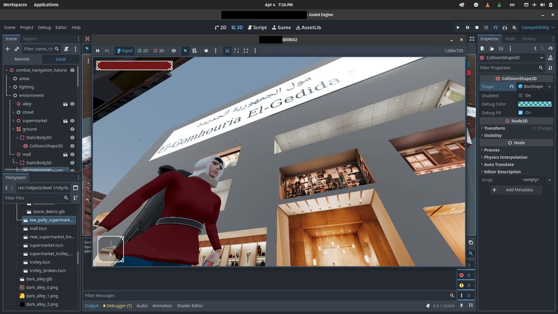This screenshot has width=558, height=314.
Task: Click the embed game on play icon
Action: pos(227,51)
